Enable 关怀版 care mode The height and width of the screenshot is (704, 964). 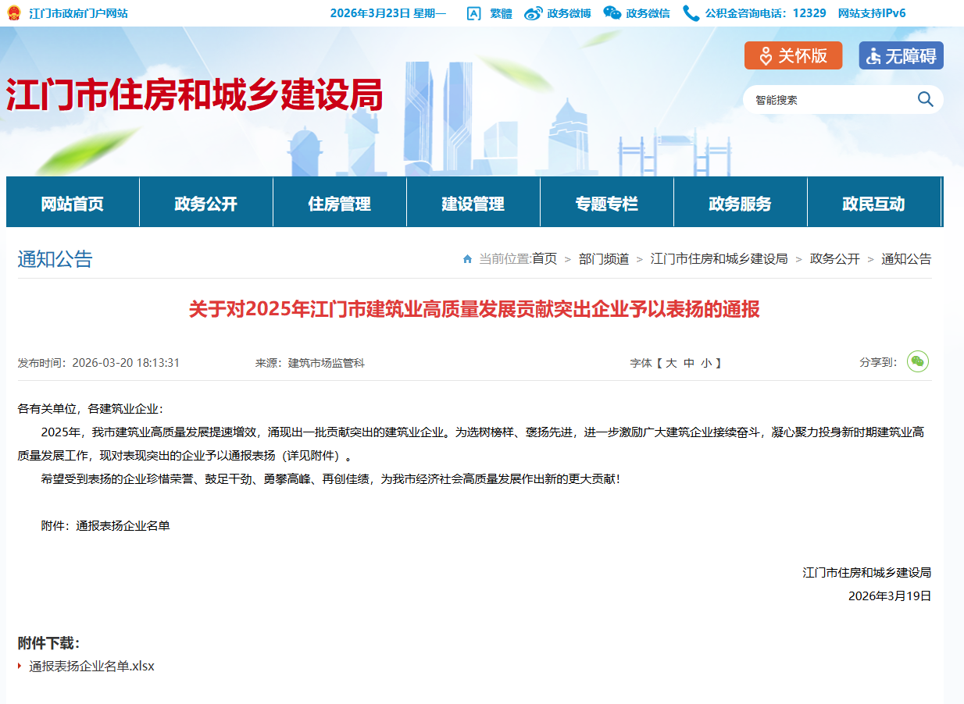click(x=793, y=55)
